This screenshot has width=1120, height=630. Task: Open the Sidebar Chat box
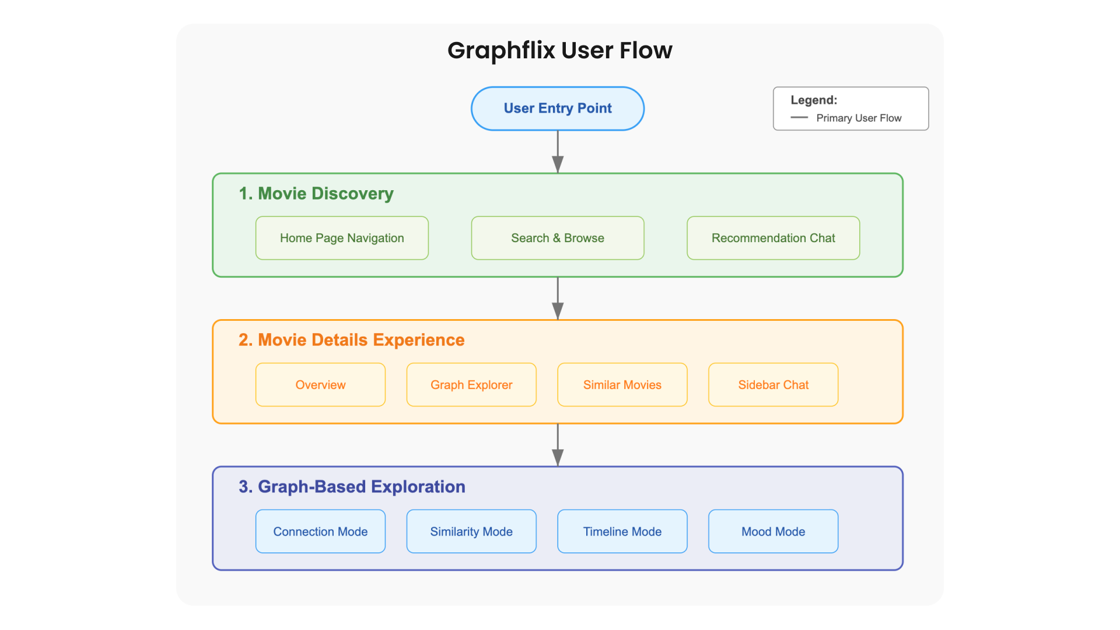pyautogui.click(x=773, y=385)
